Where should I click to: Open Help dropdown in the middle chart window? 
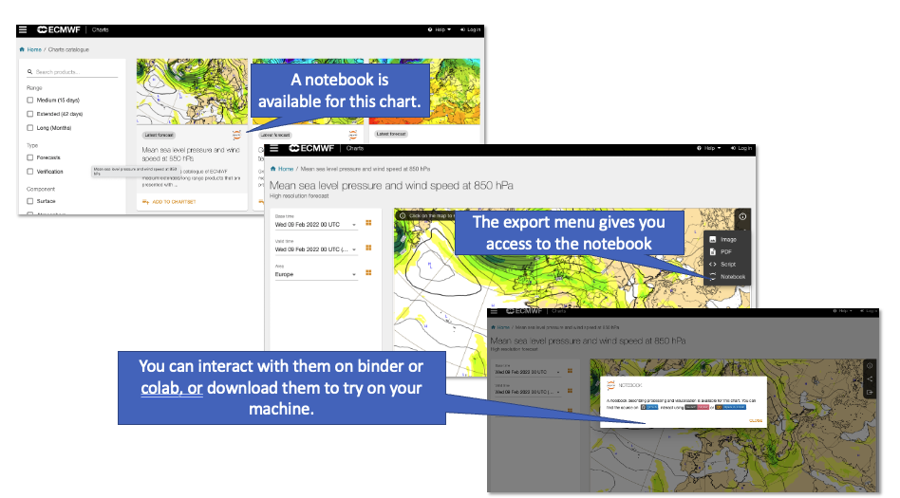point(709,148)
